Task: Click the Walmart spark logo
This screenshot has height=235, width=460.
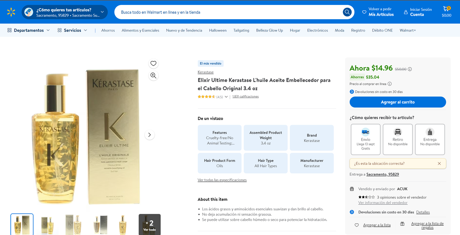Action: click(11, 12)
